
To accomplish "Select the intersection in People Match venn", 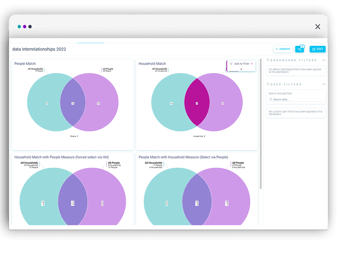I will 73,103.
